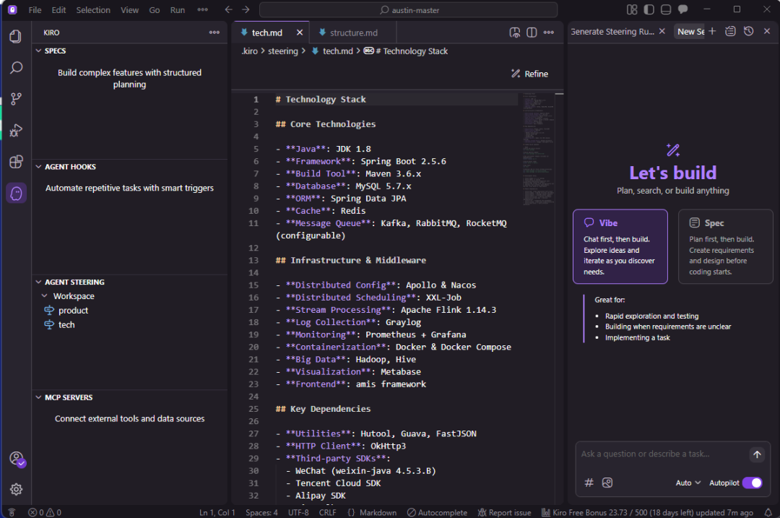Image resolution: width=780 pixels, height=518 pixels.
Task: Show more menu bar items ellipsis
Action: tap(202, 10)
